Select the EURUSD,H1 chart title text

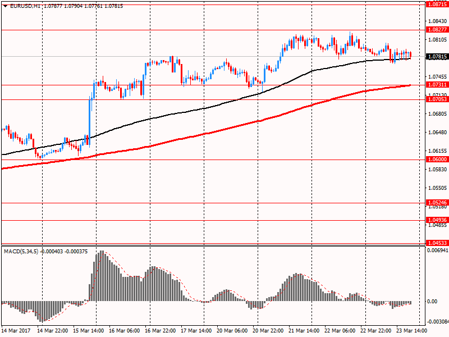[25, 6]
